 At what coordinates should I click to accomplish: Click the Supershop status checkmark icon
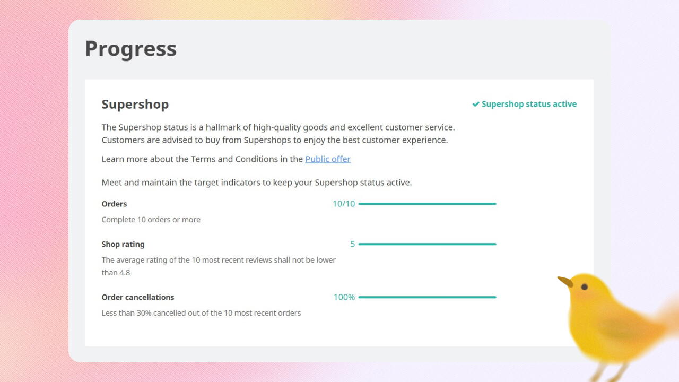pos(476,105)
